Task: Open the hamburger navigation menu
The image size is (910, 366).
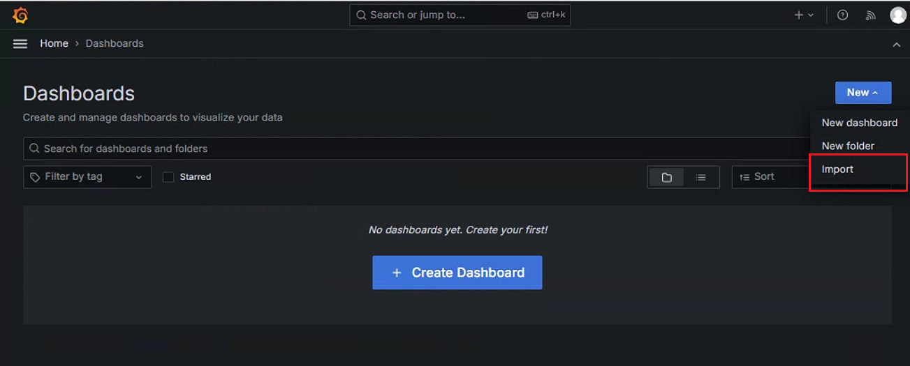Action: tap(20, 43)
